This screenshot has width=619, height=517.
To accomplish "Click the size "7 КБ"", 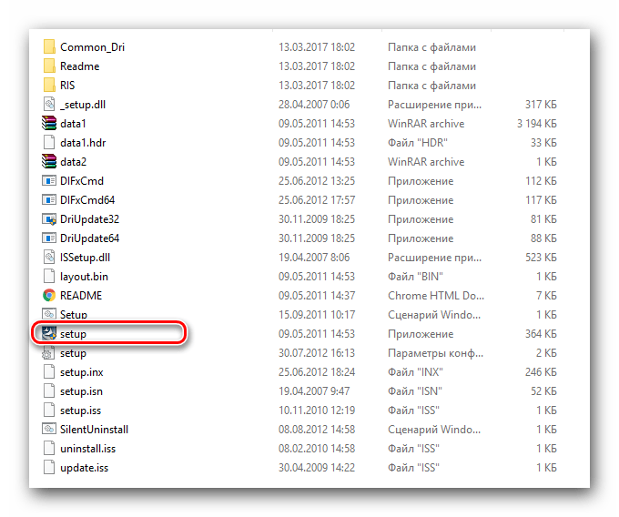I will pos(546,296).
